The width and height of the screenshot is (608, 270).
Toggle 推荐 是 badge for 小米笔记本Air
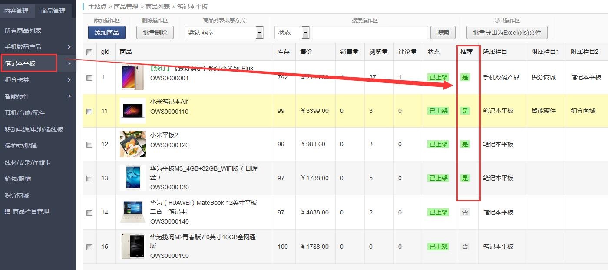click(x=465, y=111)
